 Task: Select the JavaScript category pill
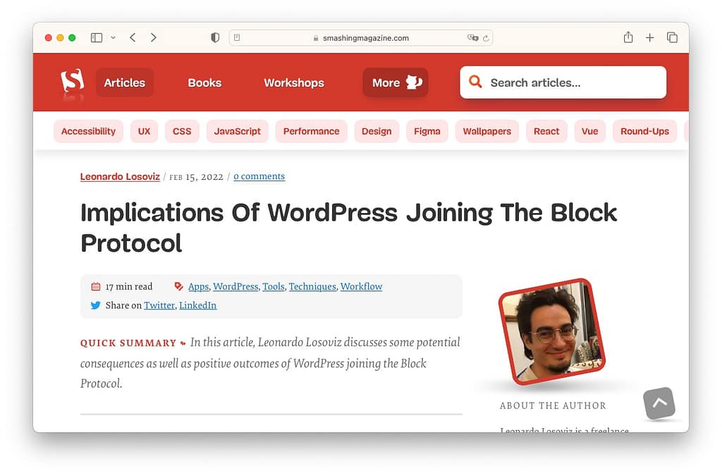tap(237, 131)
